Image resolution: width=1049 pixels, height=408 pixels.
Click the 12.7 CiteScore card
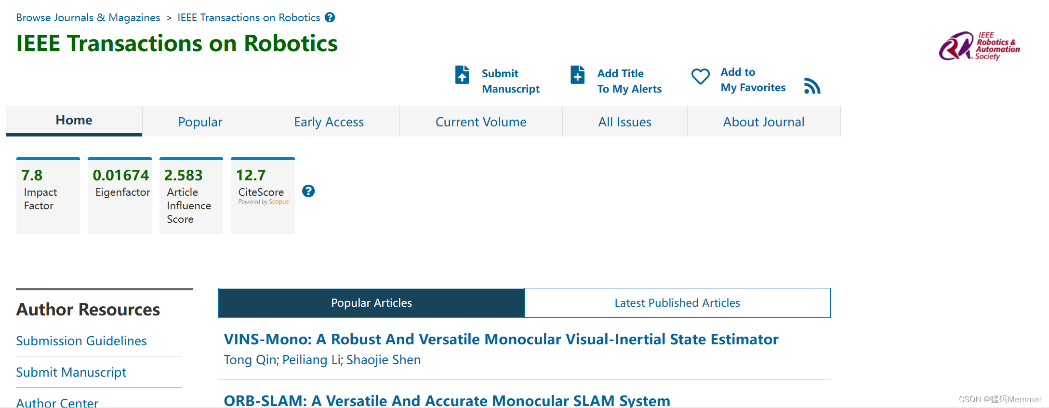263,195
